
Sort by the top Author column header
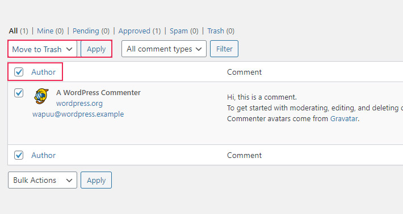click(44, 72)
